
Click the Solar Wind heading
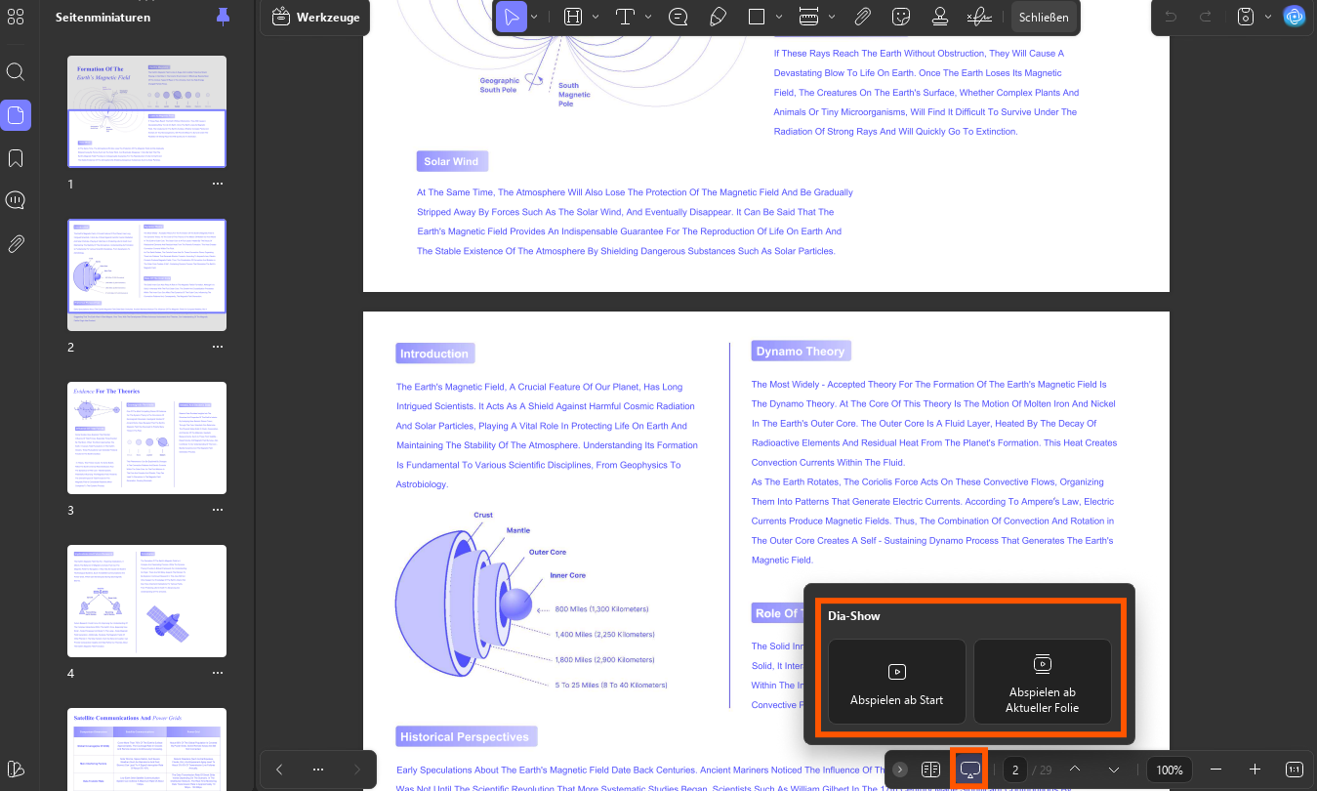coord(451,161)
